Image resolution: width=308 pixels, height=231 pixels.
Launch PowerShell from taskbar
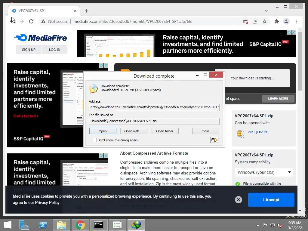tap(43, 225)
